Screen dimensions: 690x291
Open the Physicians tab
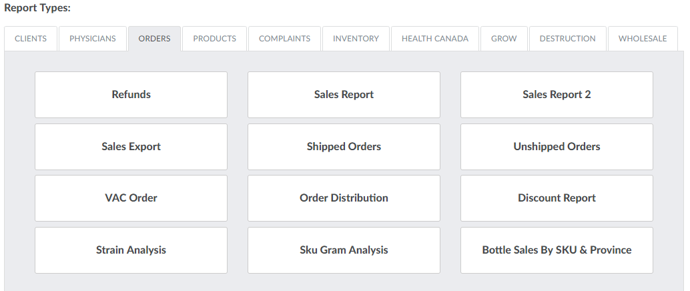point(93,39)
